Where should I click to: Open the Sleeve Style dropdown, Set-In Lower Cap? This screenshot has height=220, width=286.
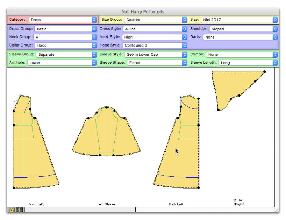(x=156, y=54)
